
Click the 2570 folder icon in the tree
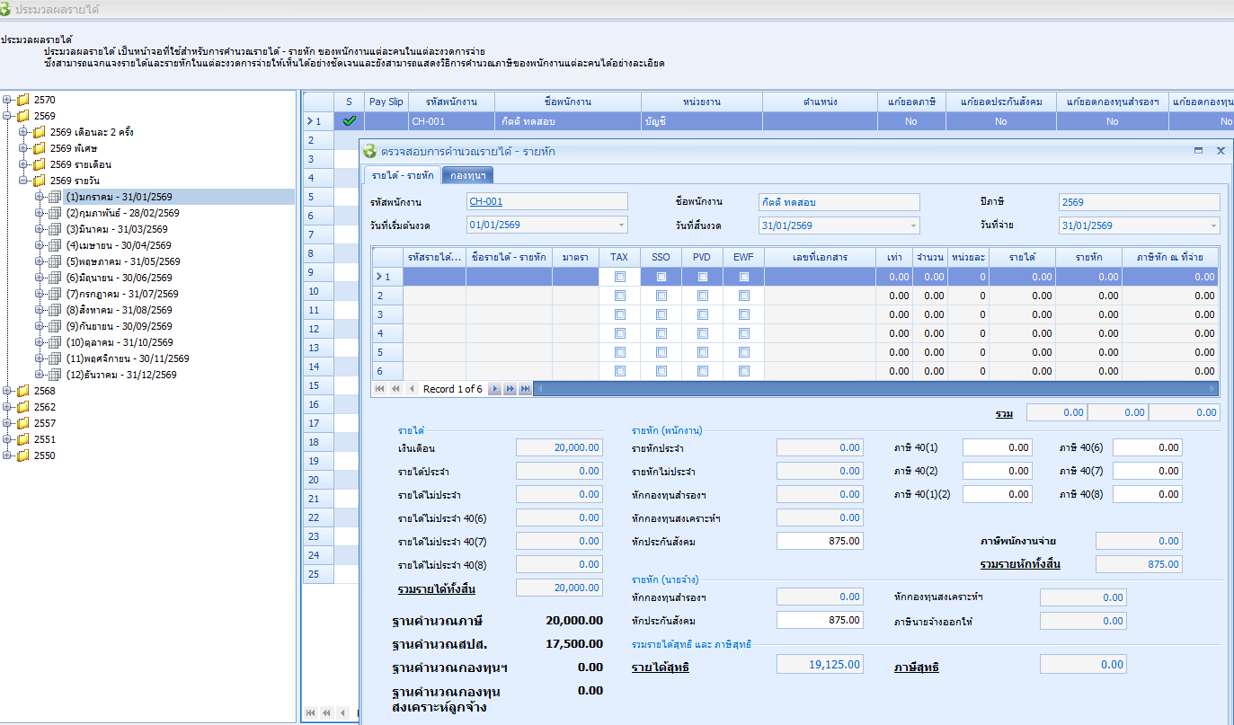point(23,101)
